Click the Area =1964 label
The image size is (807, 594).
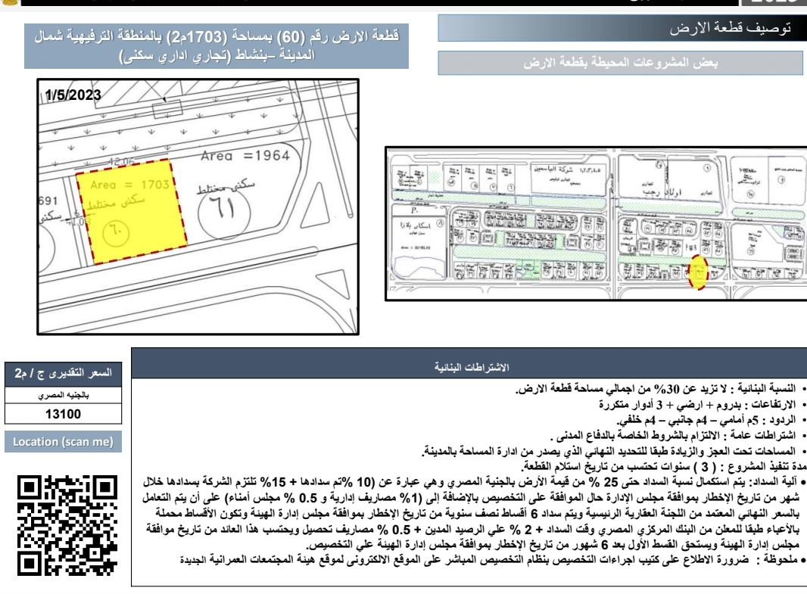[251, 160]
